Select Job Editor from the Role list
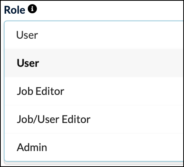This screenshot has width=184, height=167. point(94,91)
